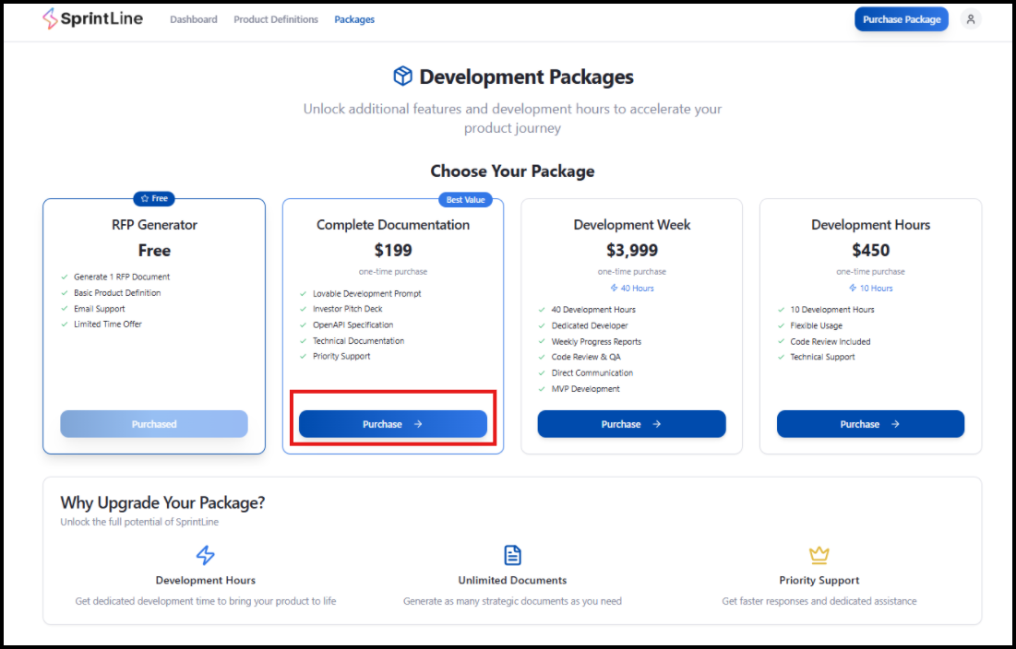This screenshot has height=649, width=1016.
Task: Click the 10 Hours label
Action: tap(876, 288)
